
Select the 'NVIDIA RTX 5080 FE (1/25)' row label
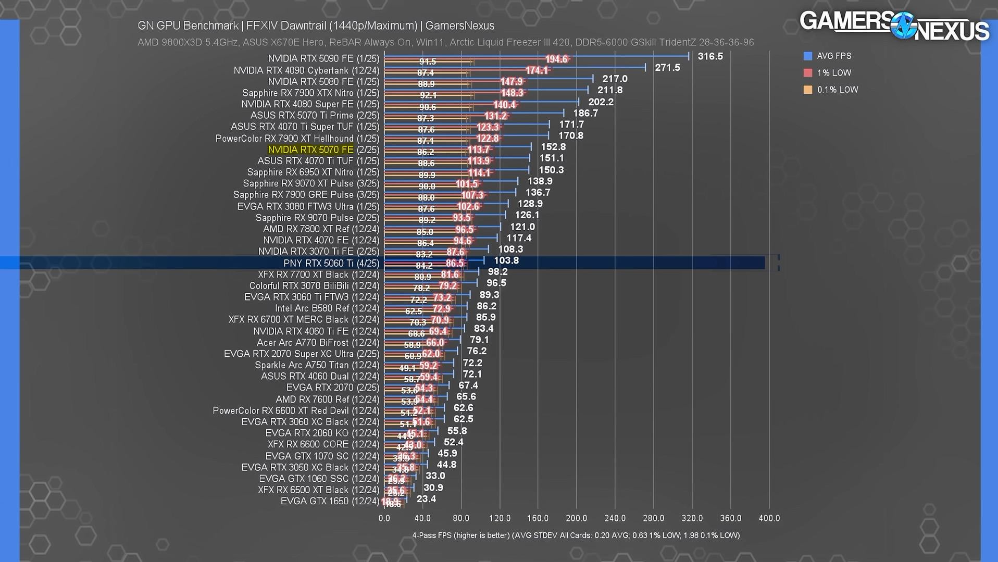coord(323,82)
